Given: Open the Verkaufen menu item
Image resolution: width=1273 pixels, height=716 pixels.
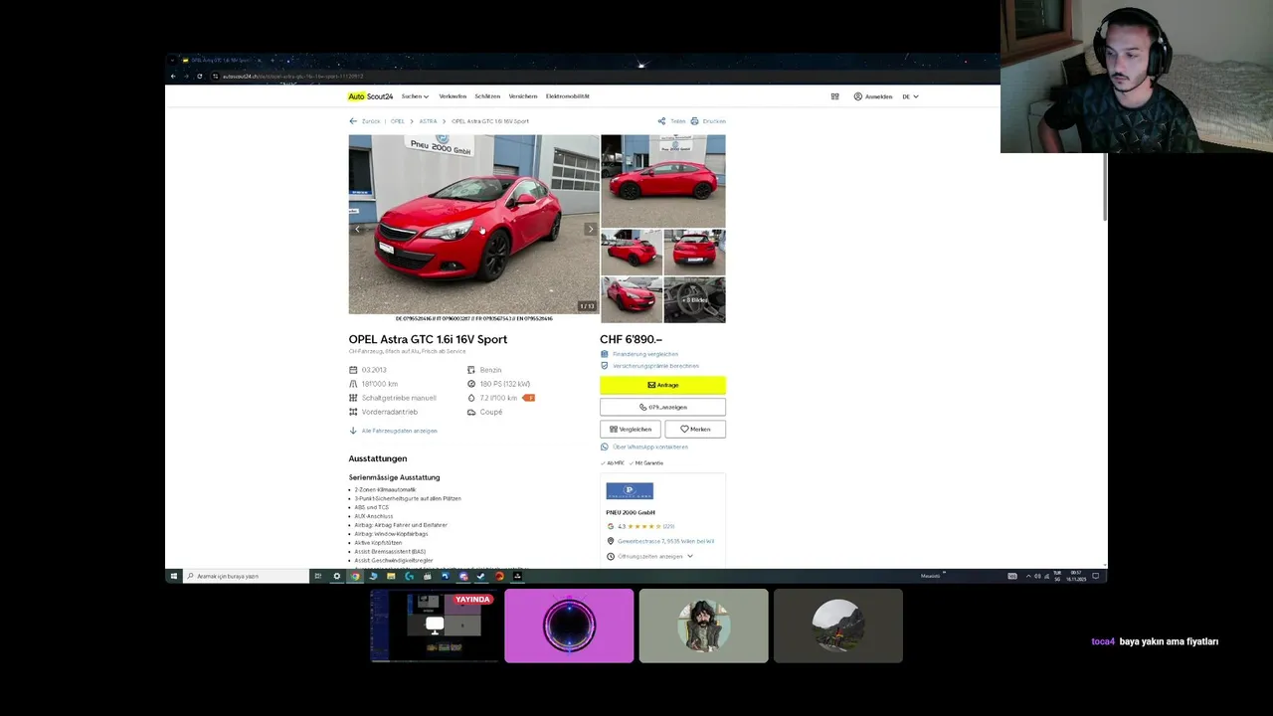Looking at the screenshot, I should (x=453, y=96).
